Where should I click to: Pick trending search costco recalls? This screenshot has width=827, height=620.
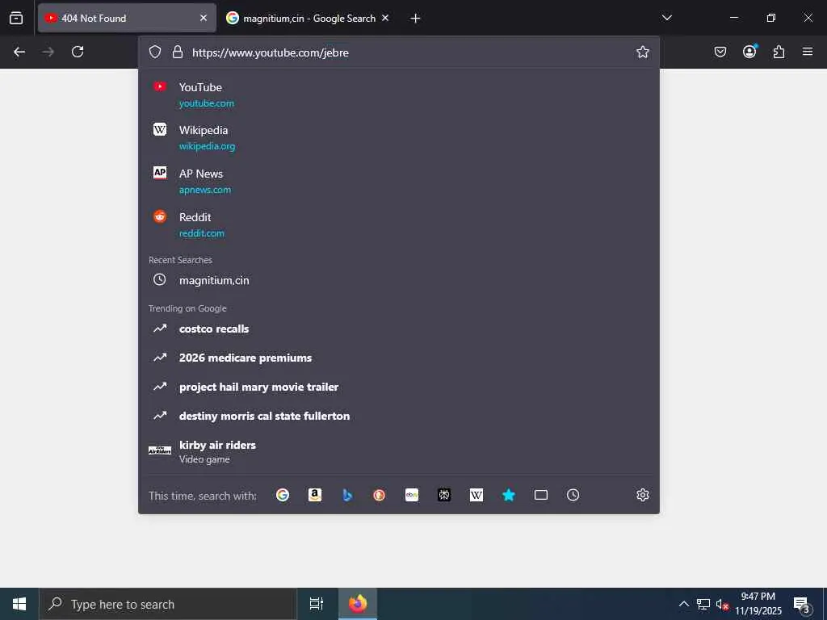point(399,329)
